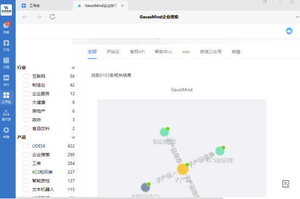Reload the page with refresh icon

click(x=53, y=17)
